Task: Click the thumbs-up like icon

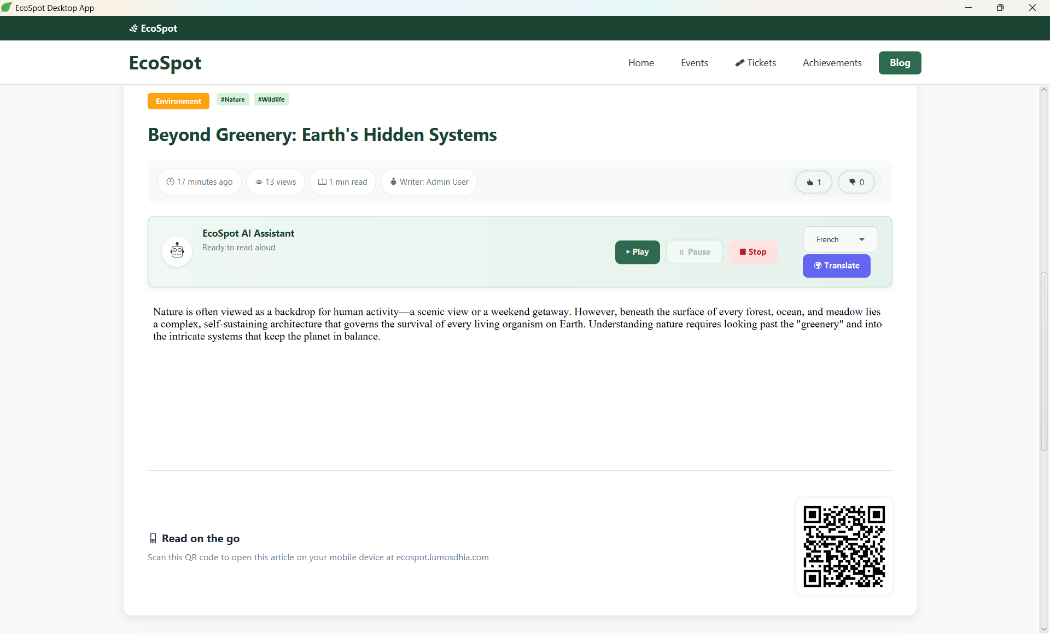Action: pyautogui.click(x=810, y=183)
